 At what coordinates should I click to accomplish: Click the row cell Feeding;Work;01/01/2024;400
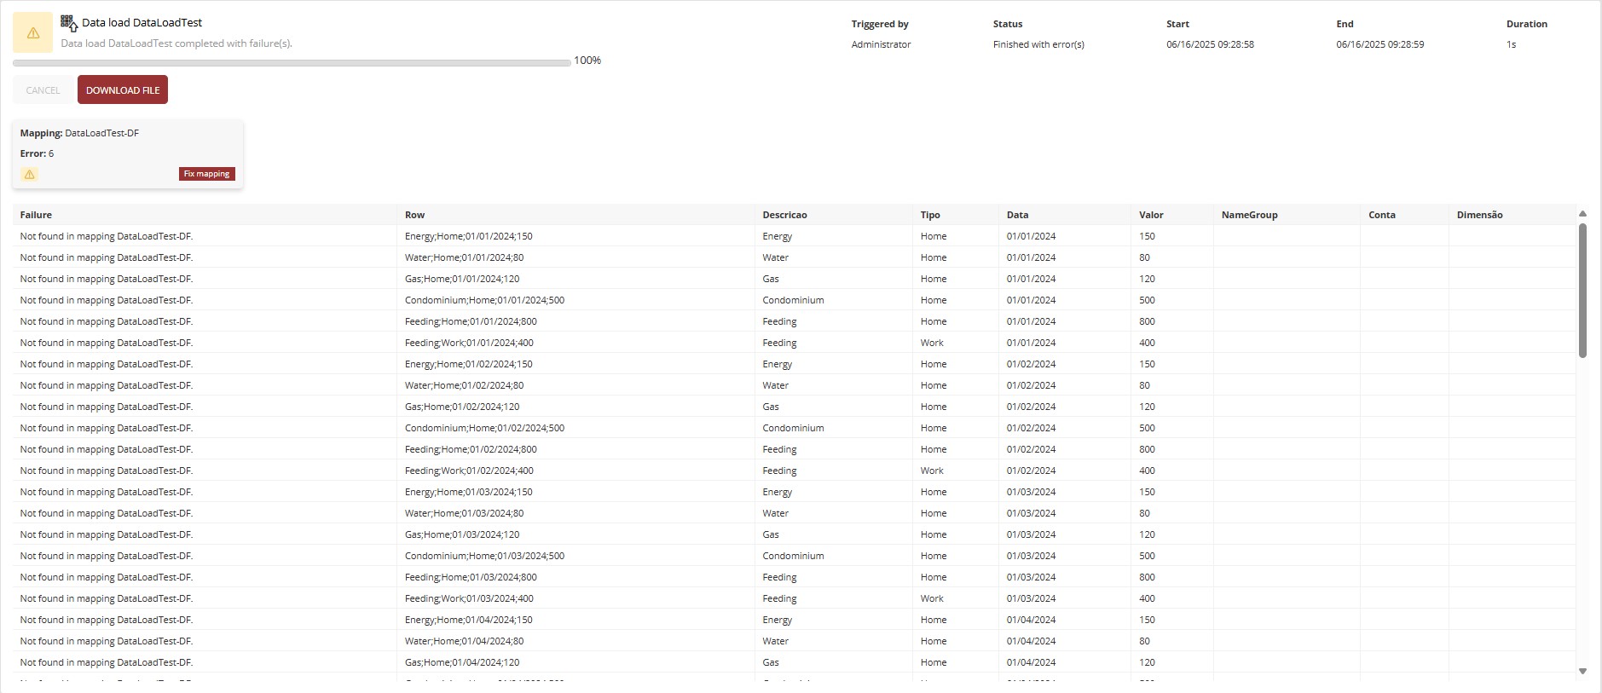(x=576, y=343)
